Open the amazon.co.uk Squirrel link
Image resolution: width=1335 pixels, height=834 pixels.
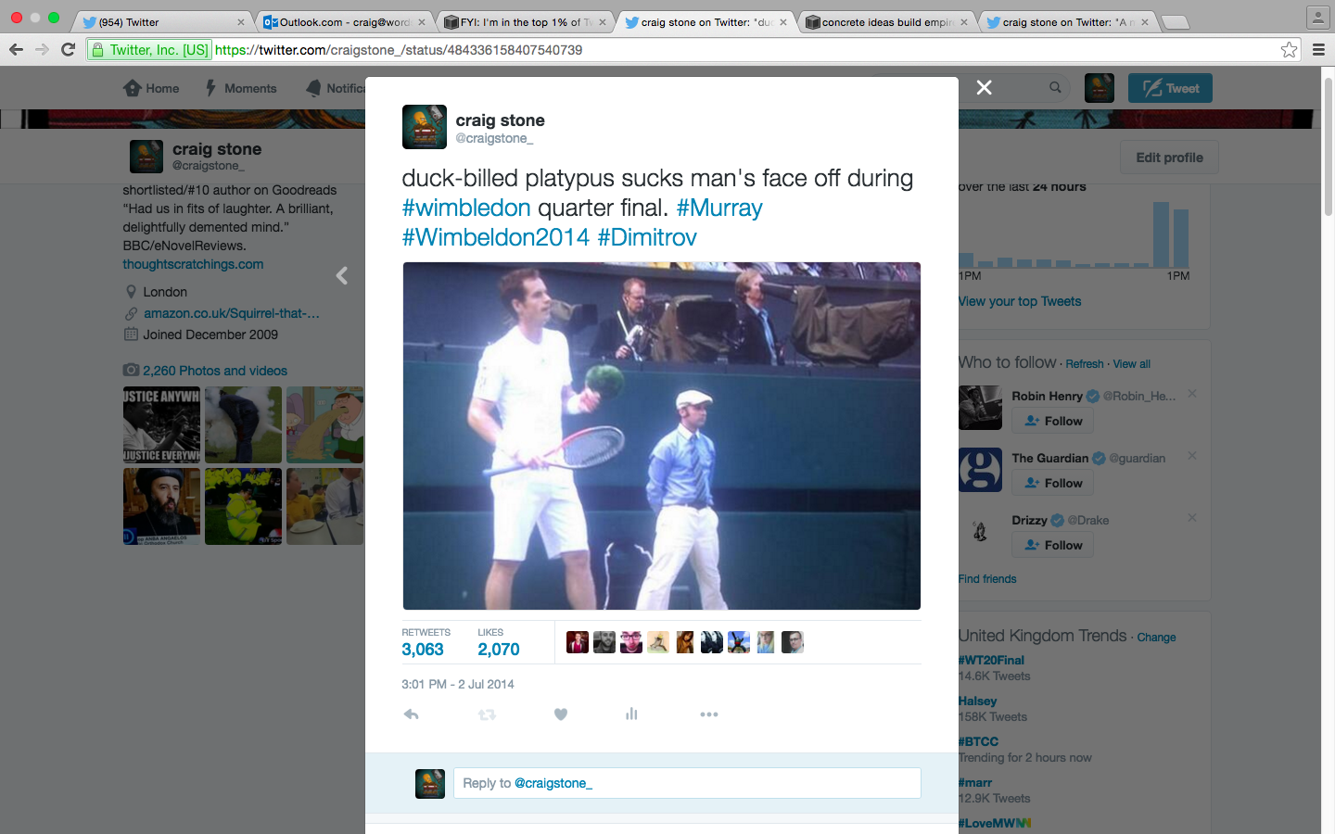click(232, 313)
